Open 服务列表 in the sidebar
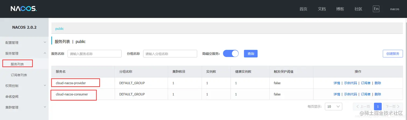Image resolution: width=407 pixels, height=120 pixels. [x=17, y=64]
